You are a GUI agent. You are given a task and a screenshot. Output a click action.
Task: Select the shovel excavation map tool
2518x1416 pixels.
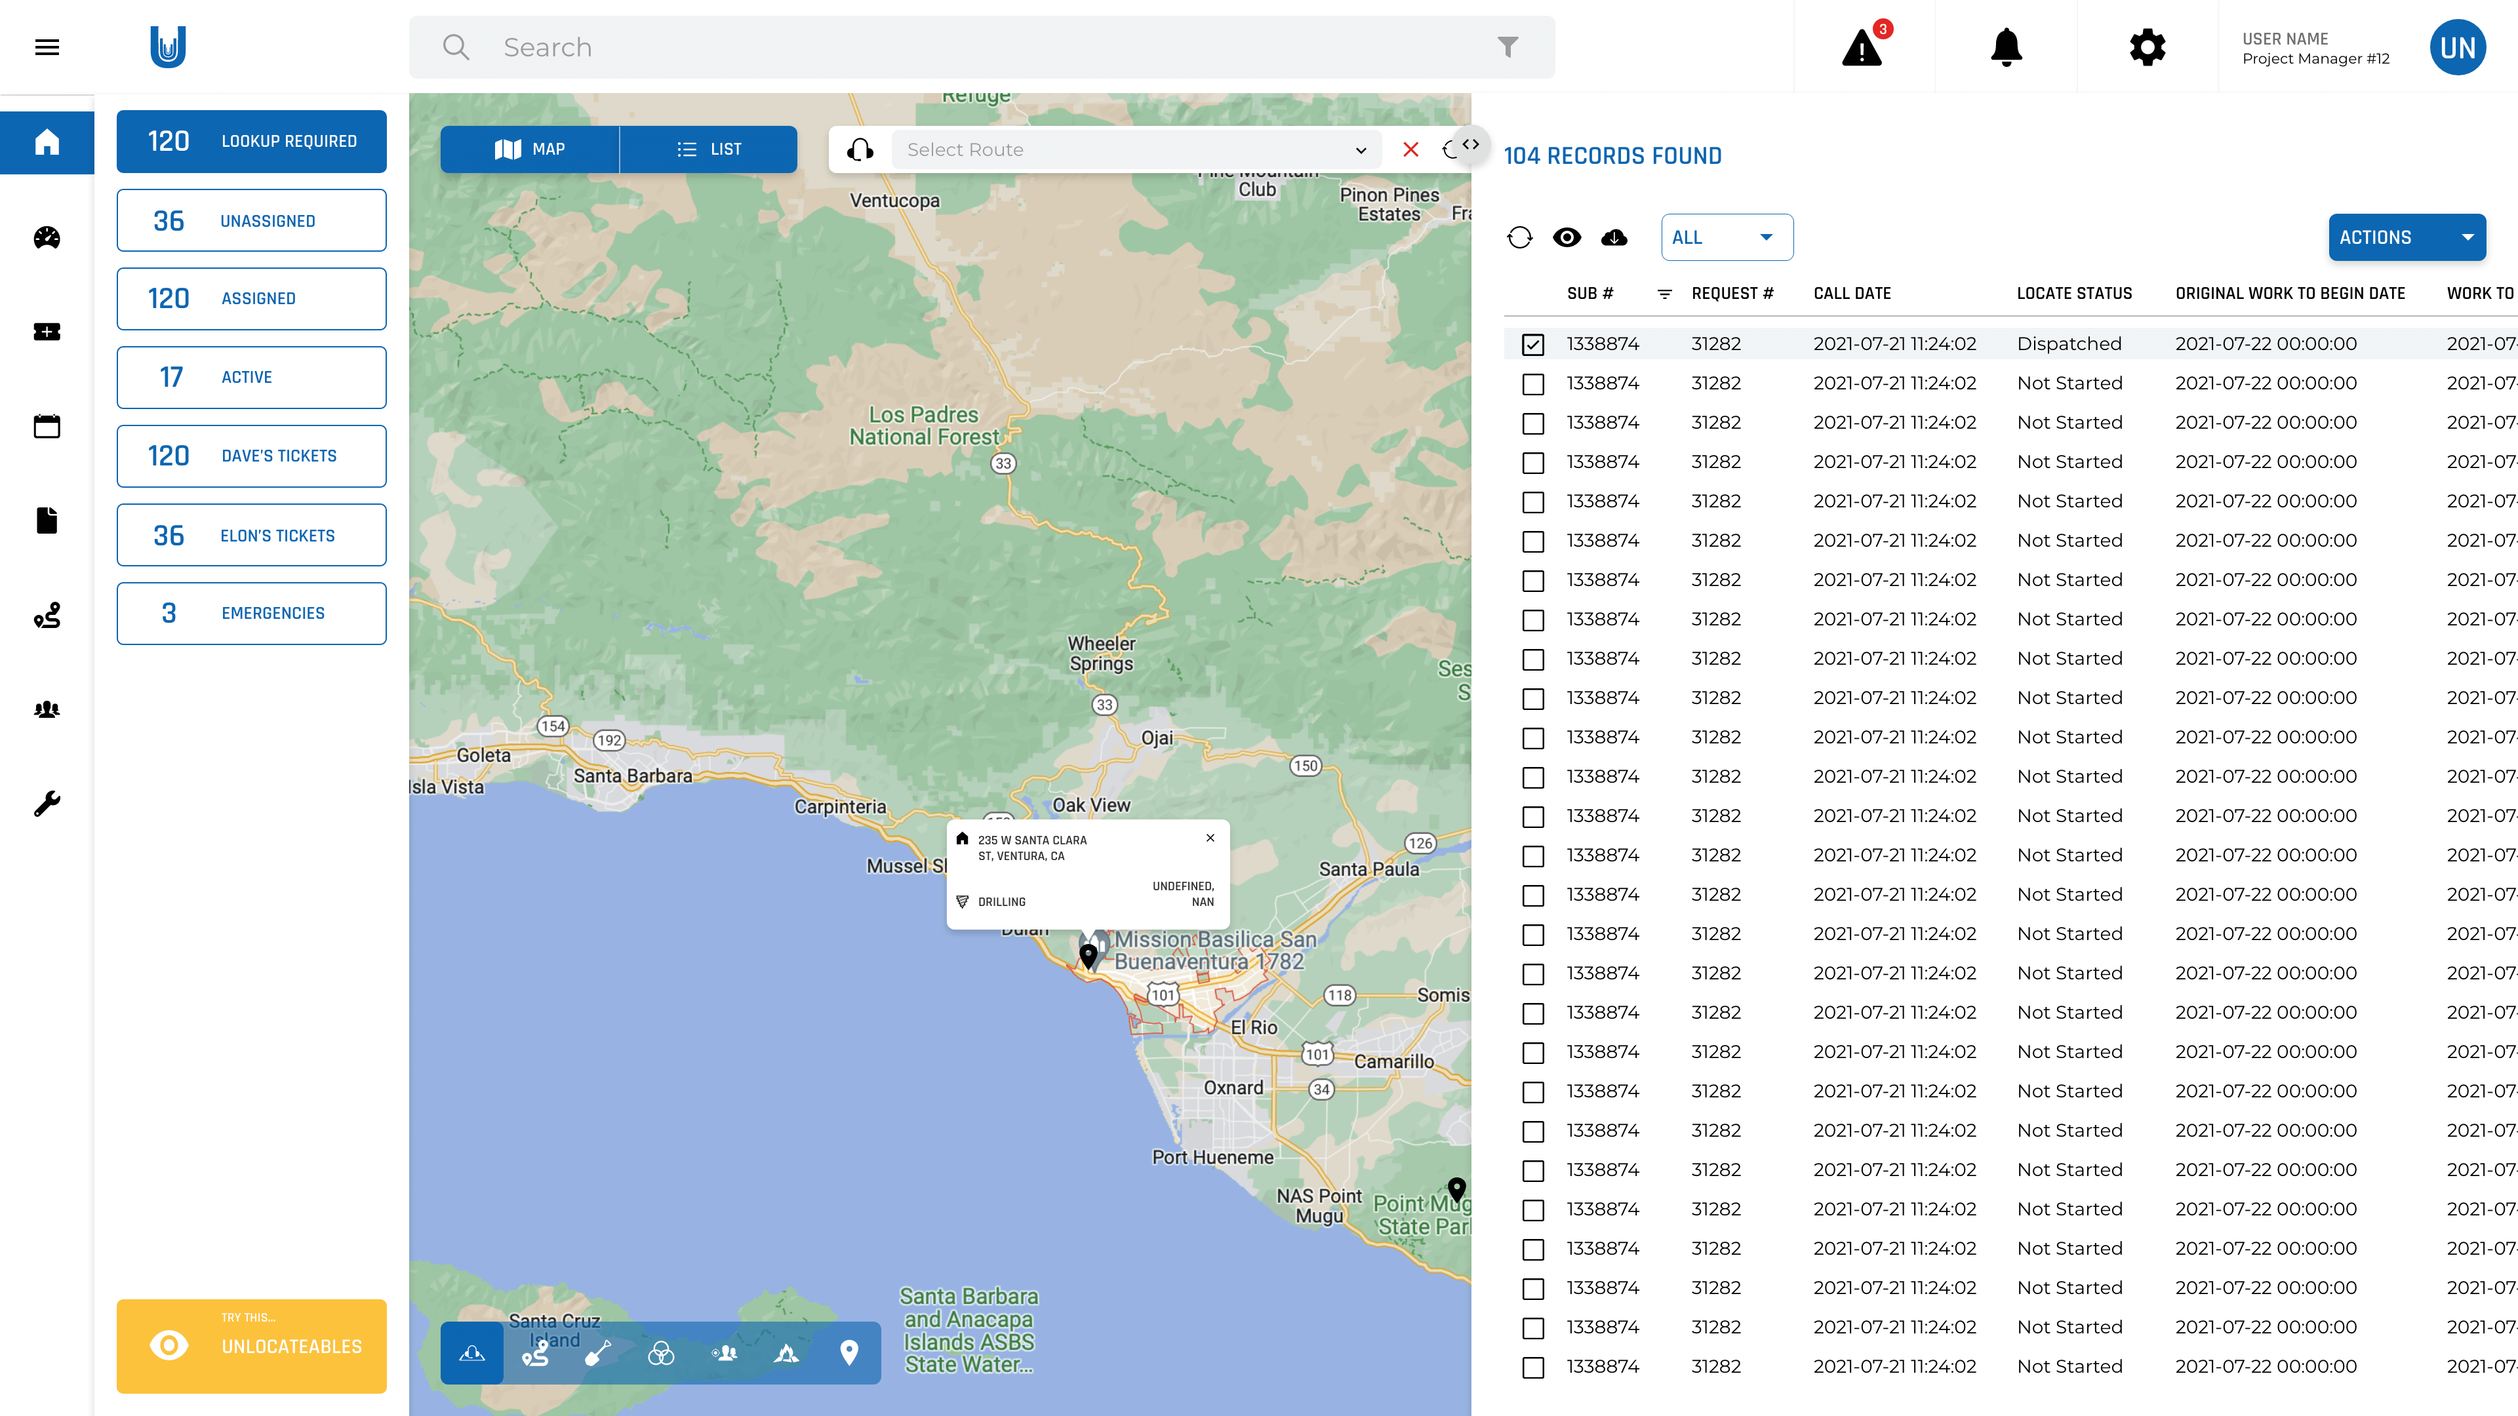tap(598, 1352)
